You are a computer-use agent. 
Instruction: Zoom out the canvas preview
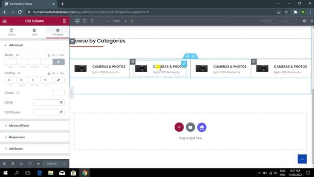[107, 21]
